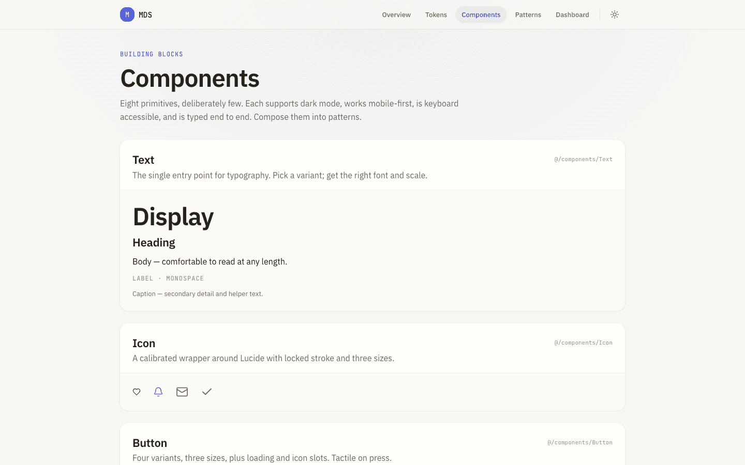
Task: Click the @/components/Button path label
Action: 580,442
